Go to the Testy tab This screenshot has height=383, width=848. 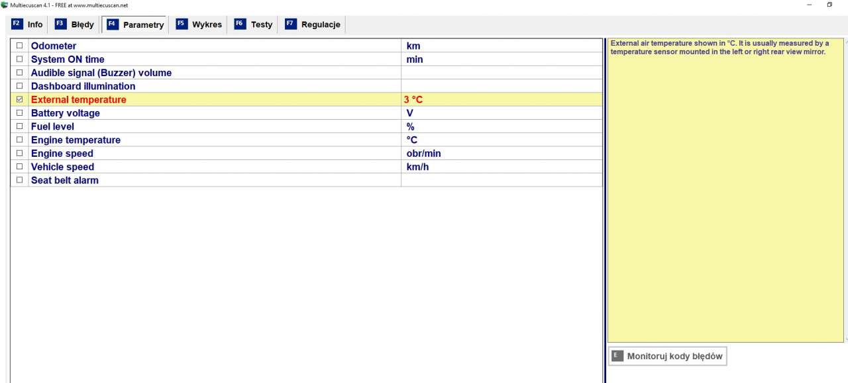261,24
